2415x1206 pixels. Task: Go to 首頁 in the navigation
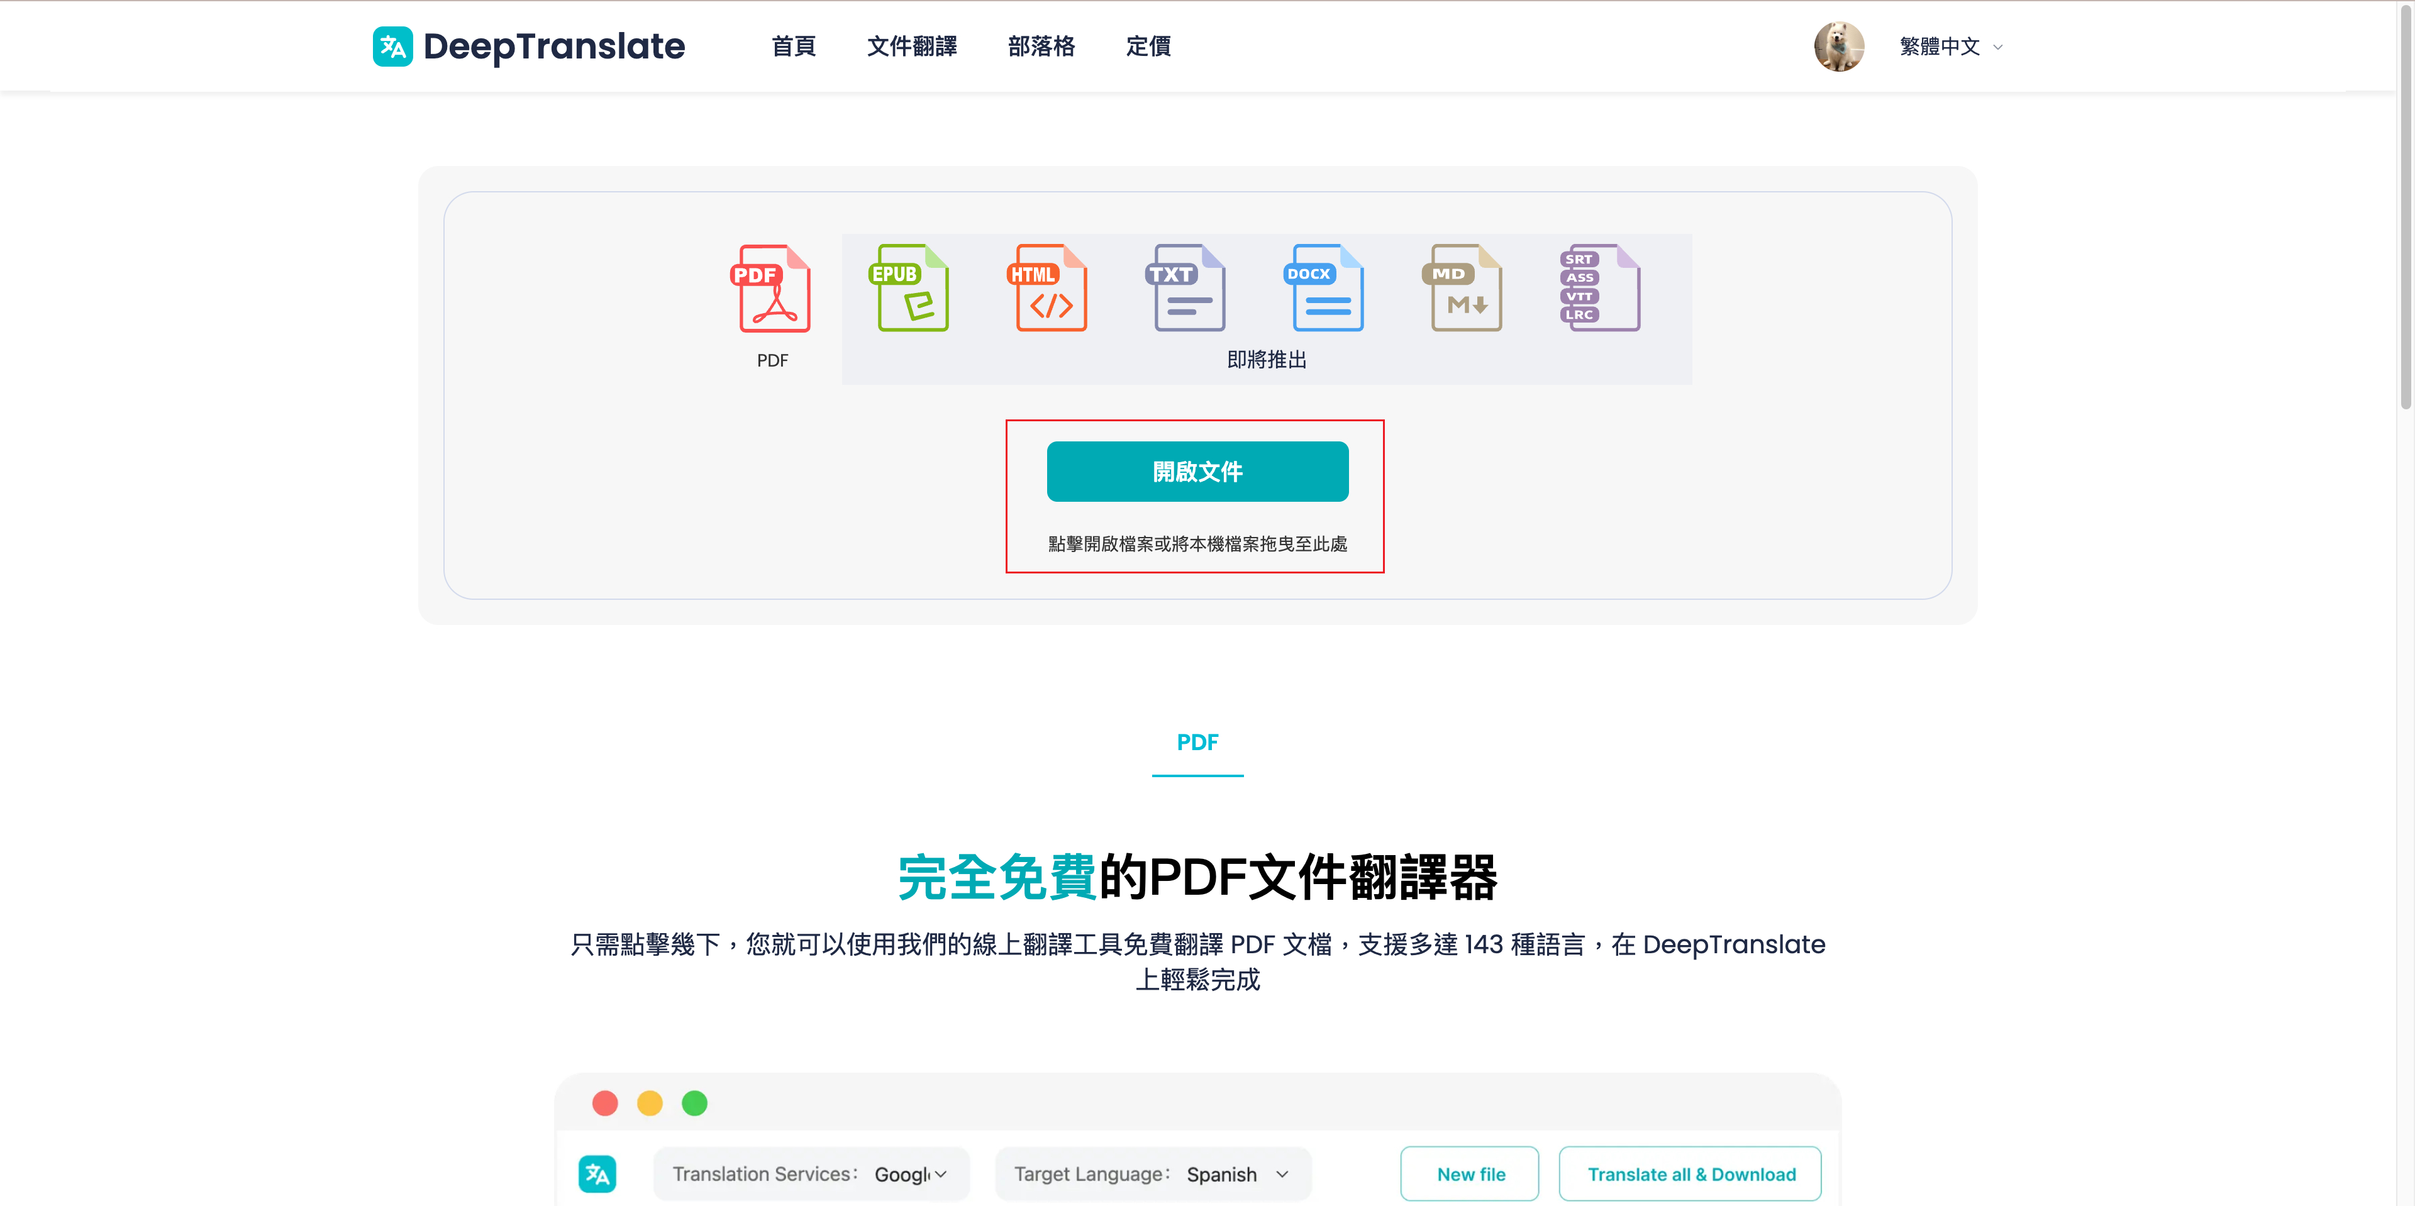tap(793, 46)
